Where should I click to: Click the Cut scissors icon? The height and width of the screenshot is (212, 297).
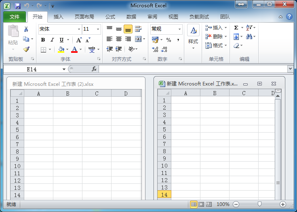coord(26,29)
